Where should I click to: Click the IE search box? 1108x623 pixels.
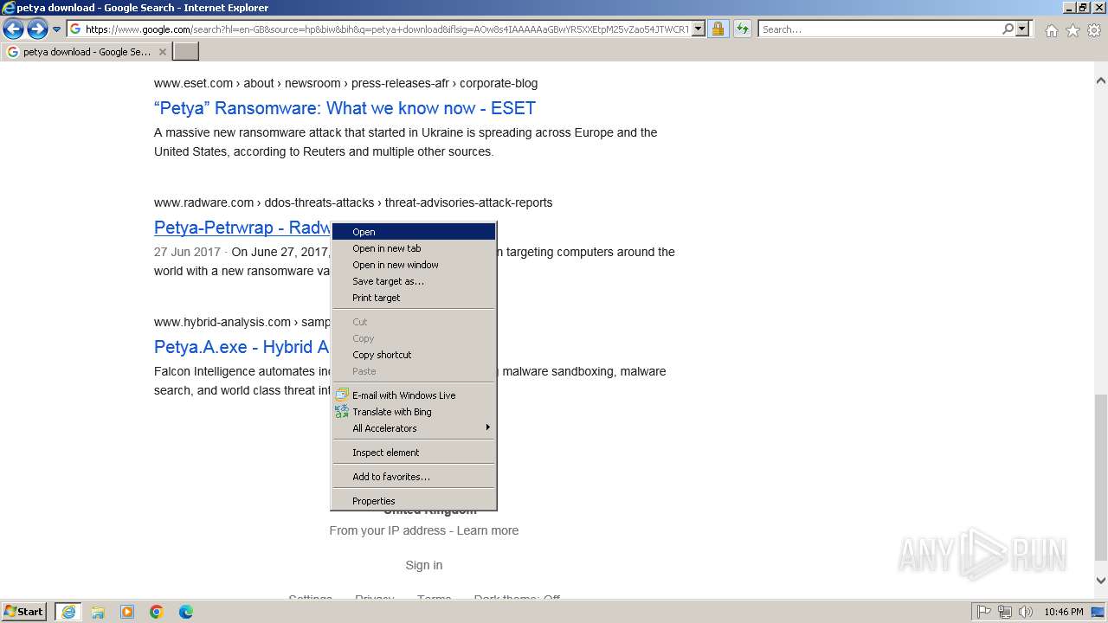pos(879,29)
